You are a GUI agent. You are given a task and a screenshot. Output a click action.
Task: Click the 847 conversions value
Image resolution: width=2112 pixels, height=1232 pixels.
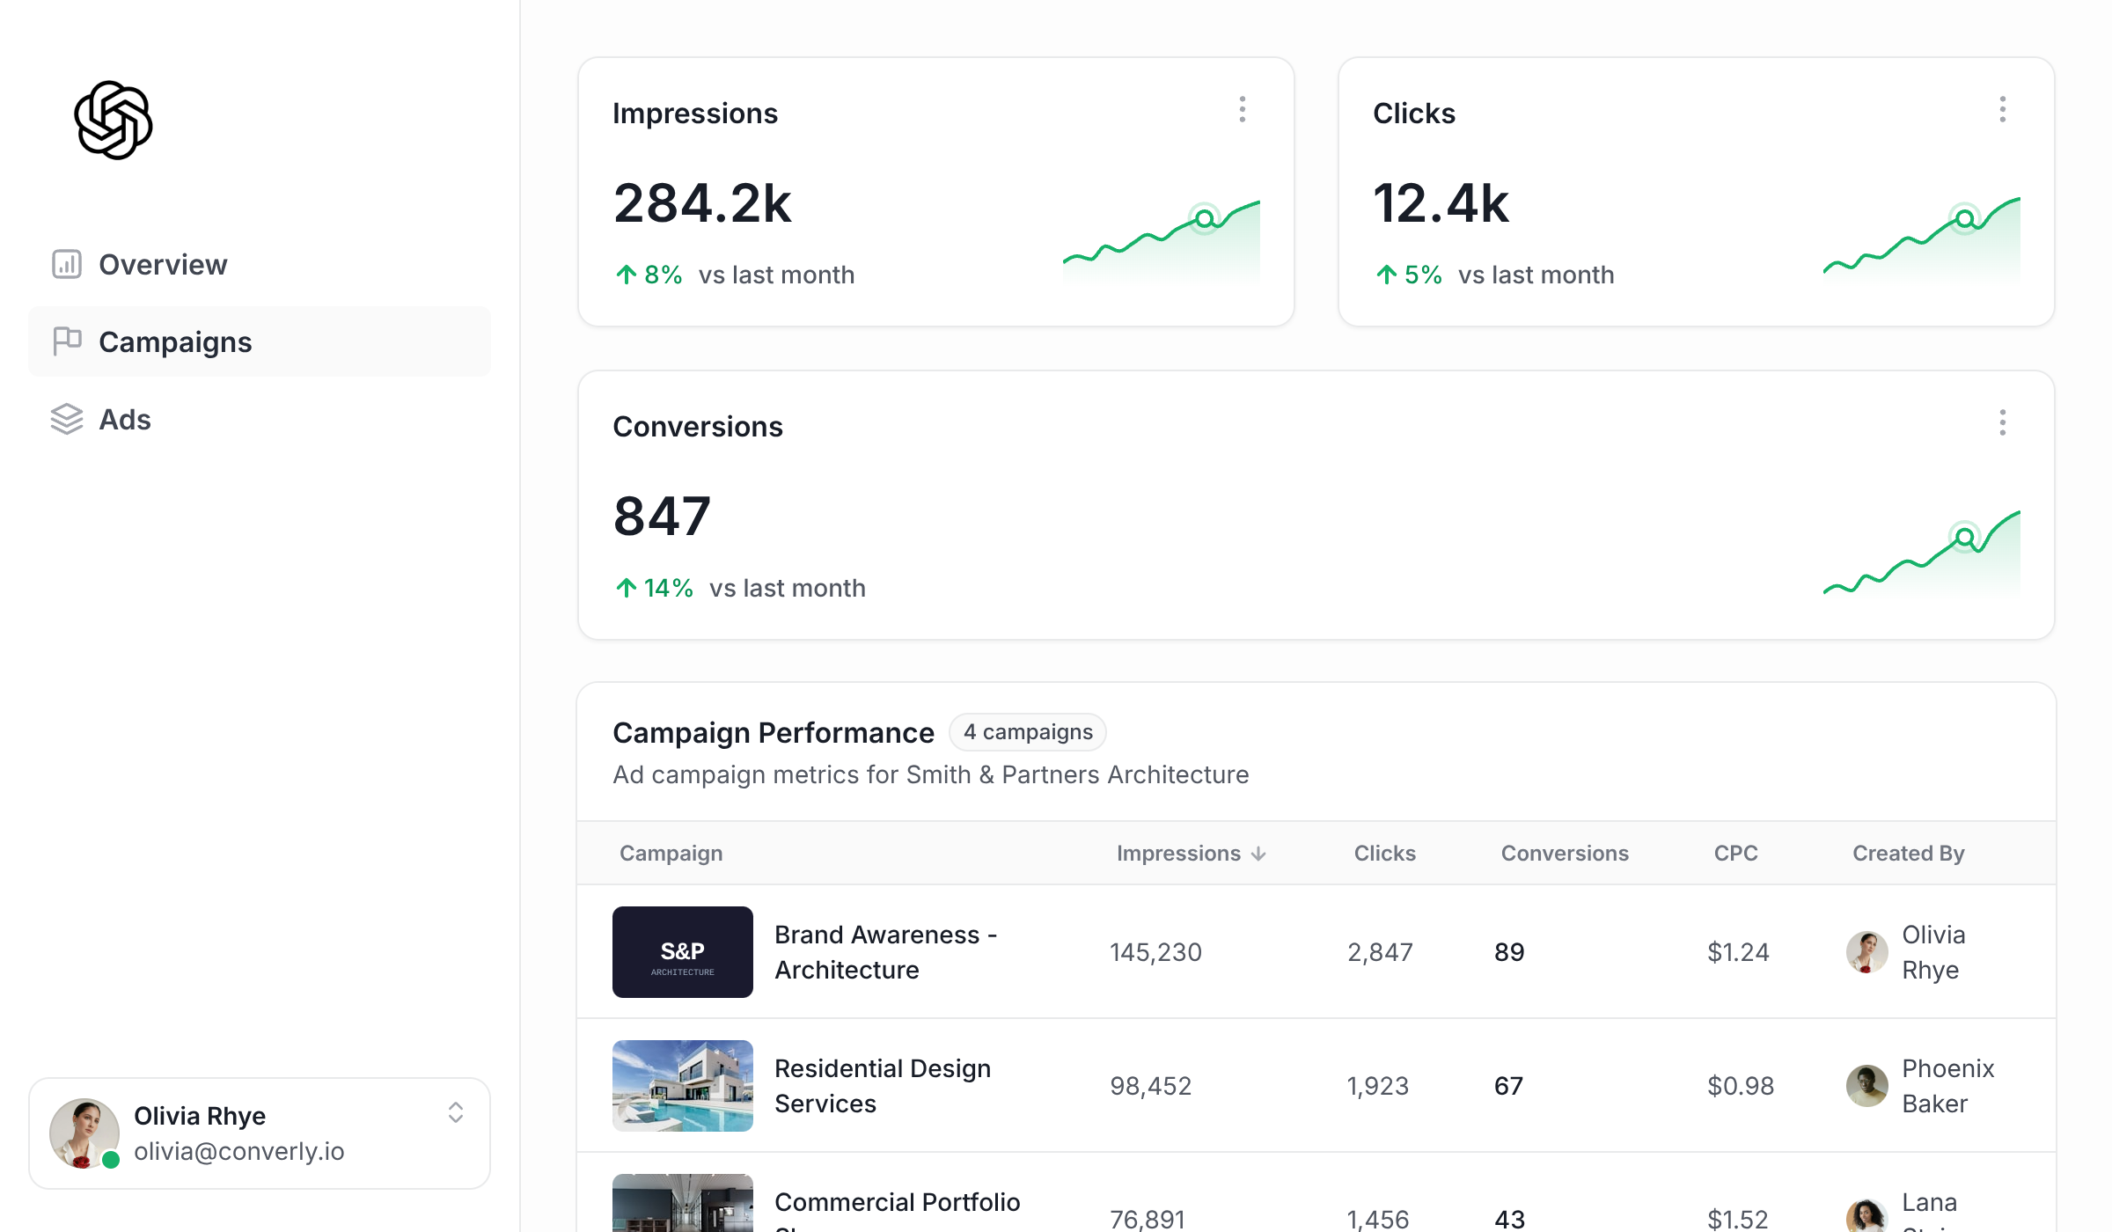click(662, 517)
